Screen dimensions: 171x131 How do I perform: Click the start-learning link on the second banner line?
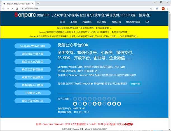[120, 32]
